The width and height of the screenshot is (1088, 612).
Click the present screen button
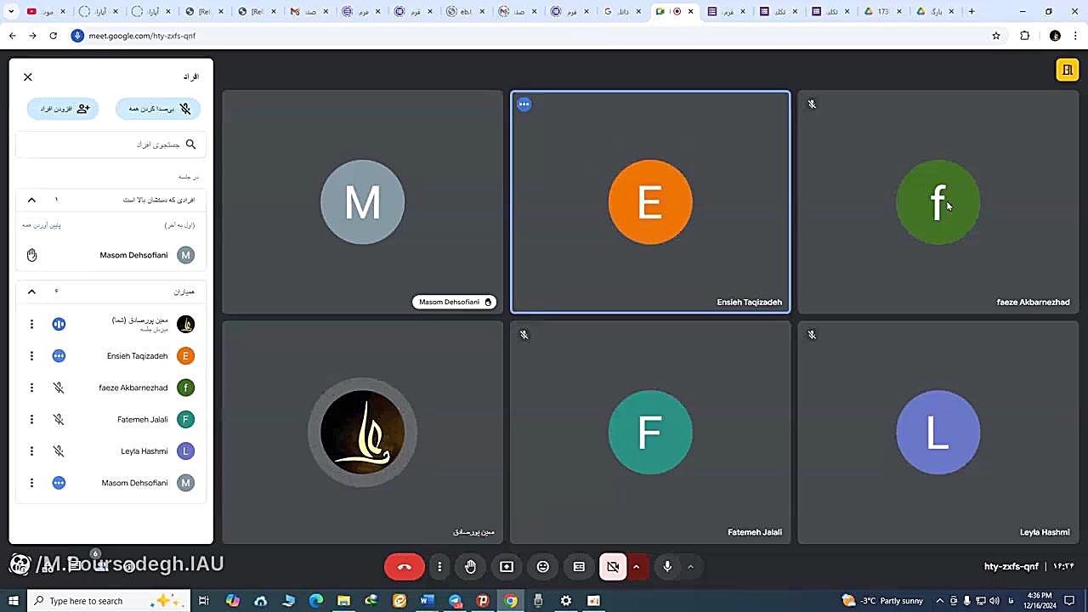507,567
